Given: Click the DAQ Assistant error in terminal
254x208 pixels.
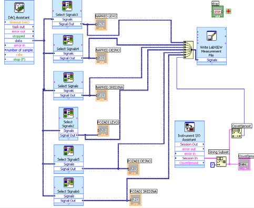Looking at the screenshot, I should [19, 46].
